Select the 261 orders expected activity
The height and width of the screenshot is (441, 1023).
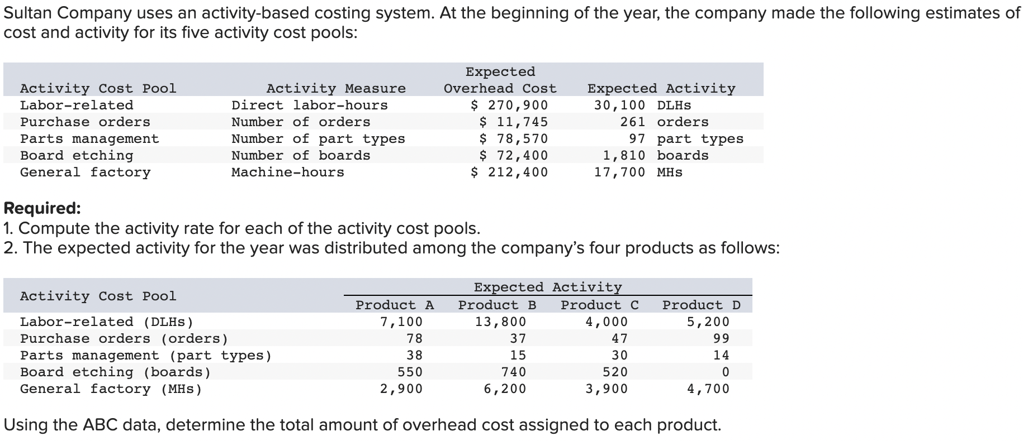click(664, 122)
